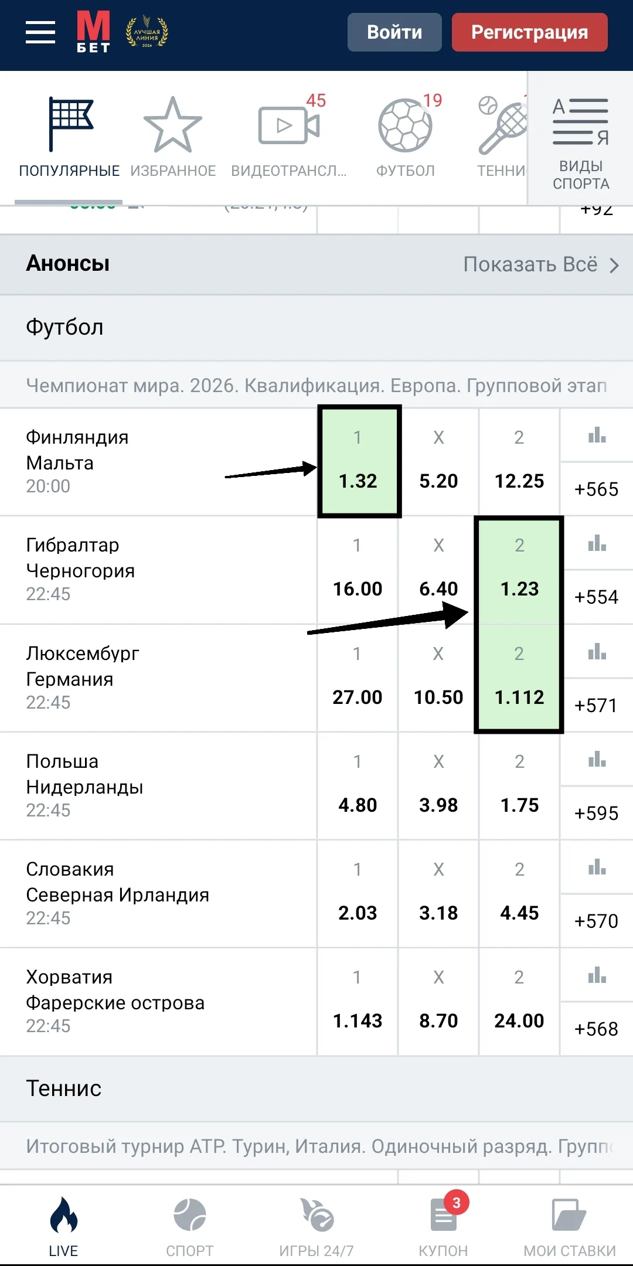The image size is (633, 1266).
Task: Expand +565 more markets for Finland–Malta
Action: pyautogui.click(x=597, y=489)
